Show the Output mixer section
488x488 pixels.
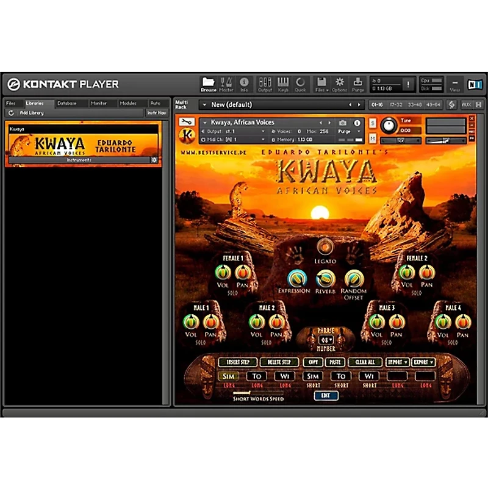[x=265, y=85]
